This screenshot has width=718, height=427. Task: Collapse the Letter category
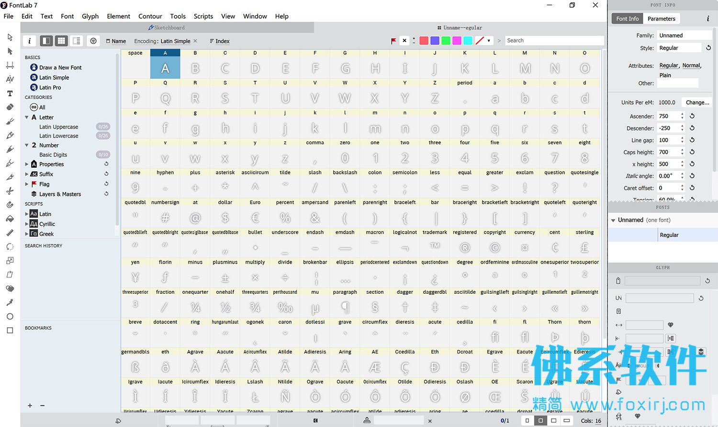tap(27, 117)
